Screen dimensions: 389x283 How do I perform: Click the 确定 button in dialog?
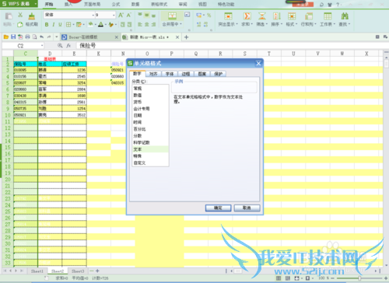coord(218,208)
